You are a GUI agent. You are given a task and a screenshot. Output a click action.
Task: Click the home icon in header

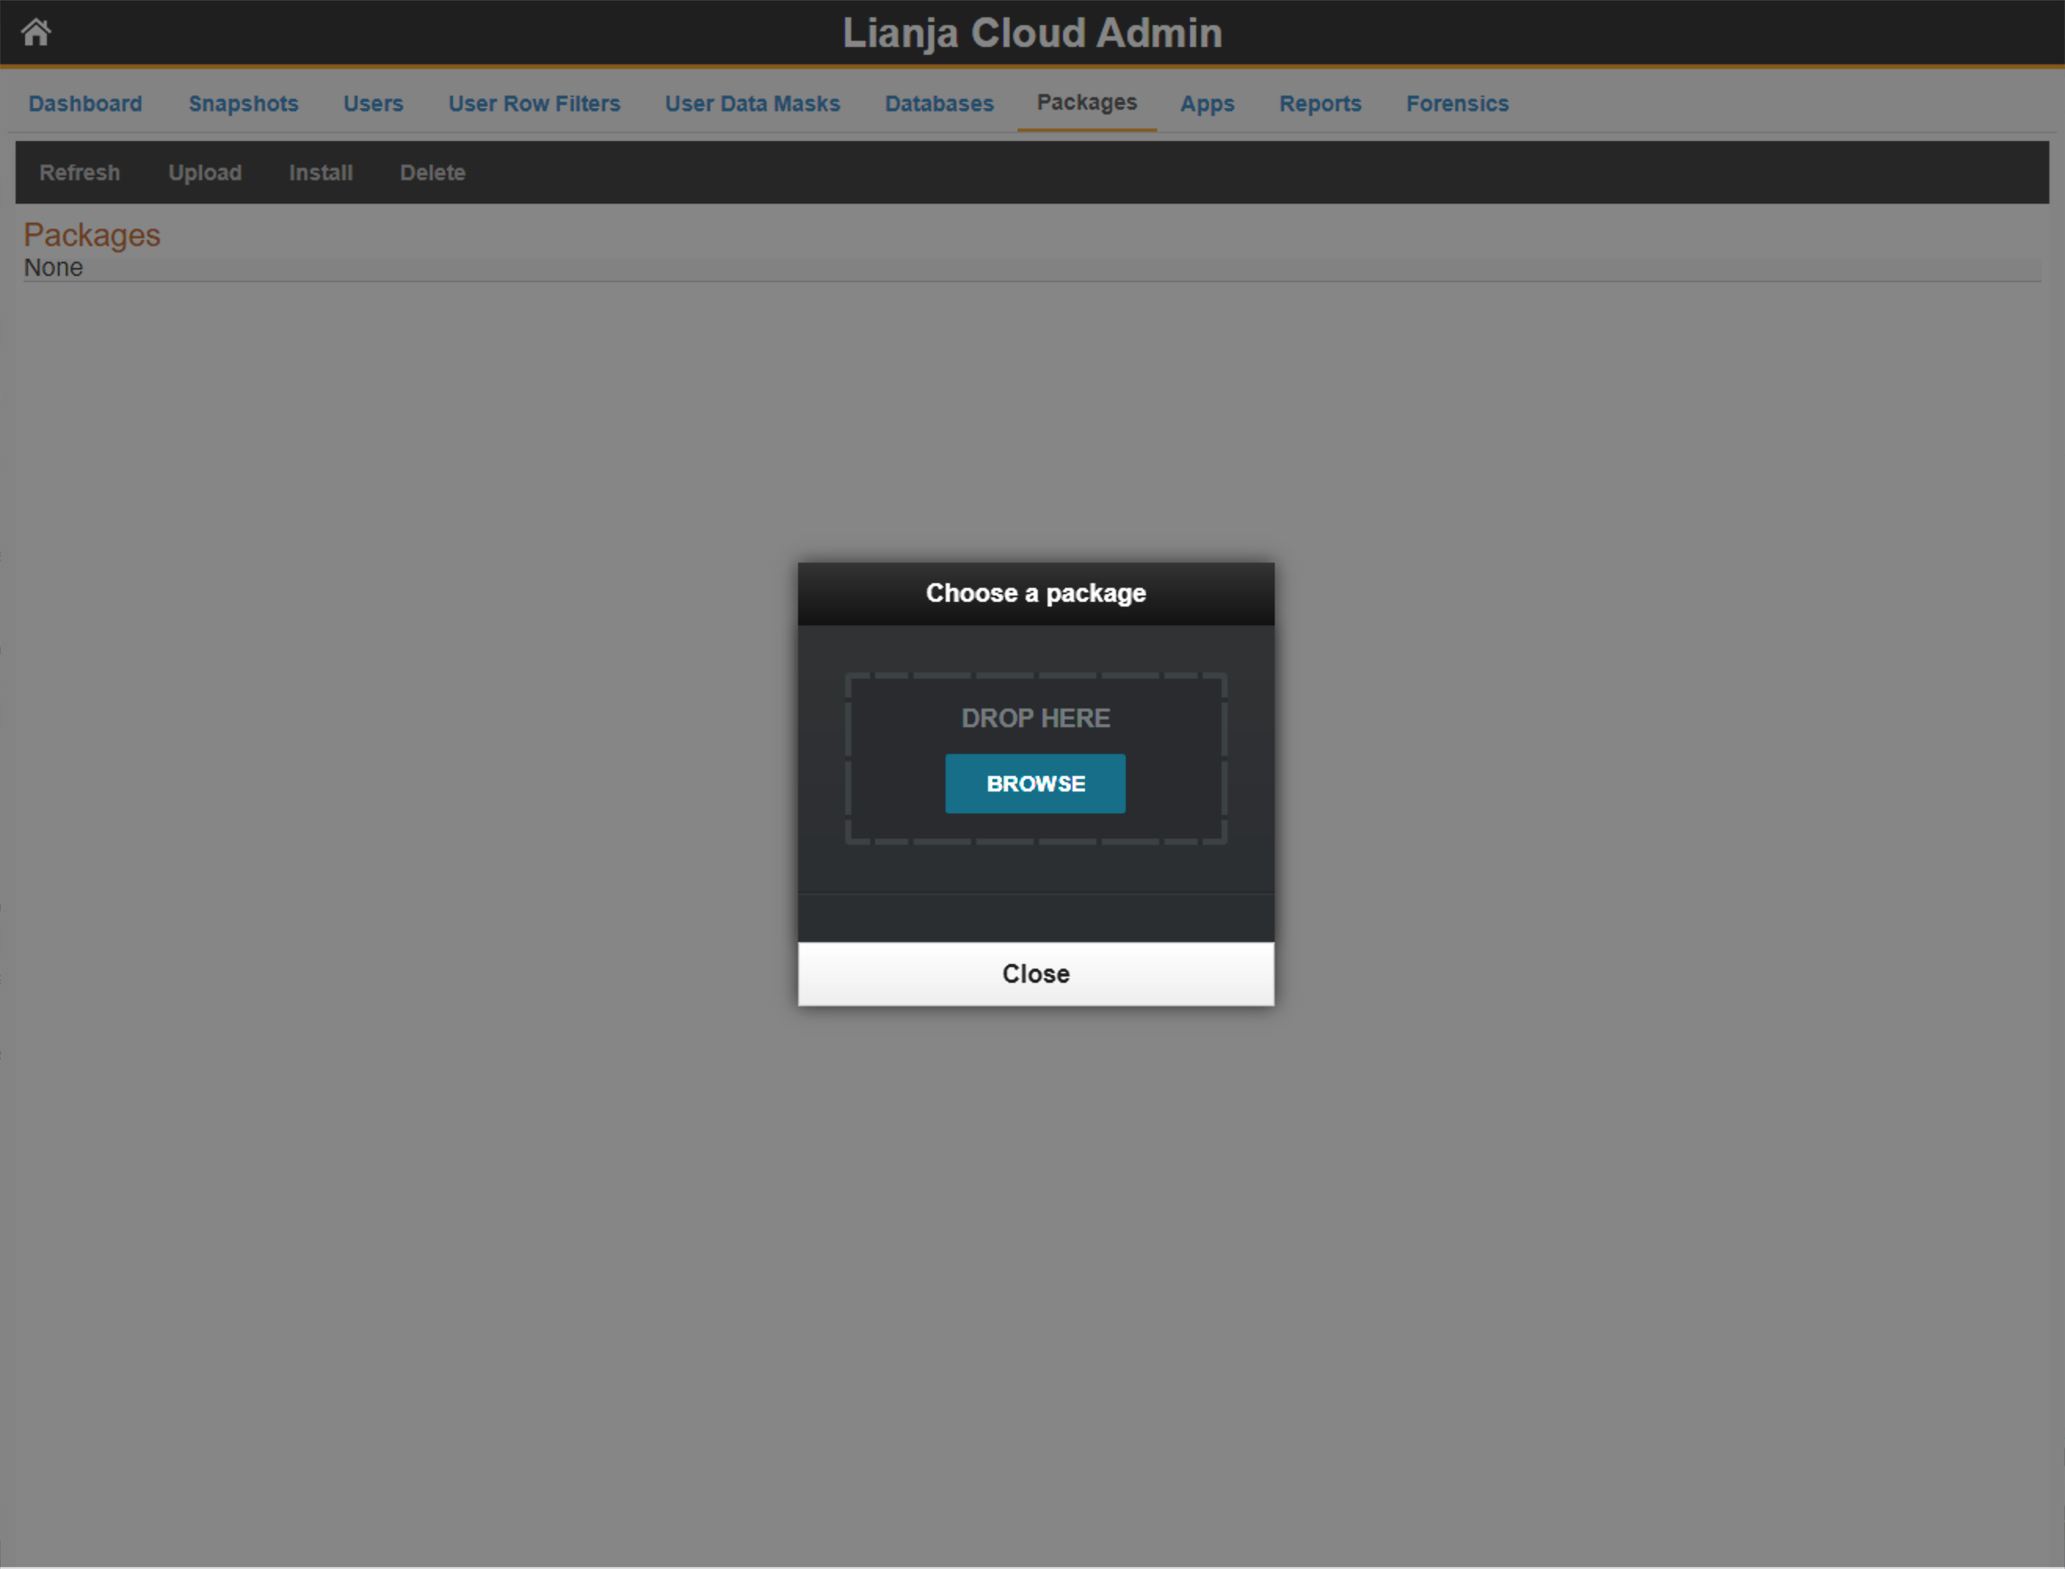coord(35,32)
